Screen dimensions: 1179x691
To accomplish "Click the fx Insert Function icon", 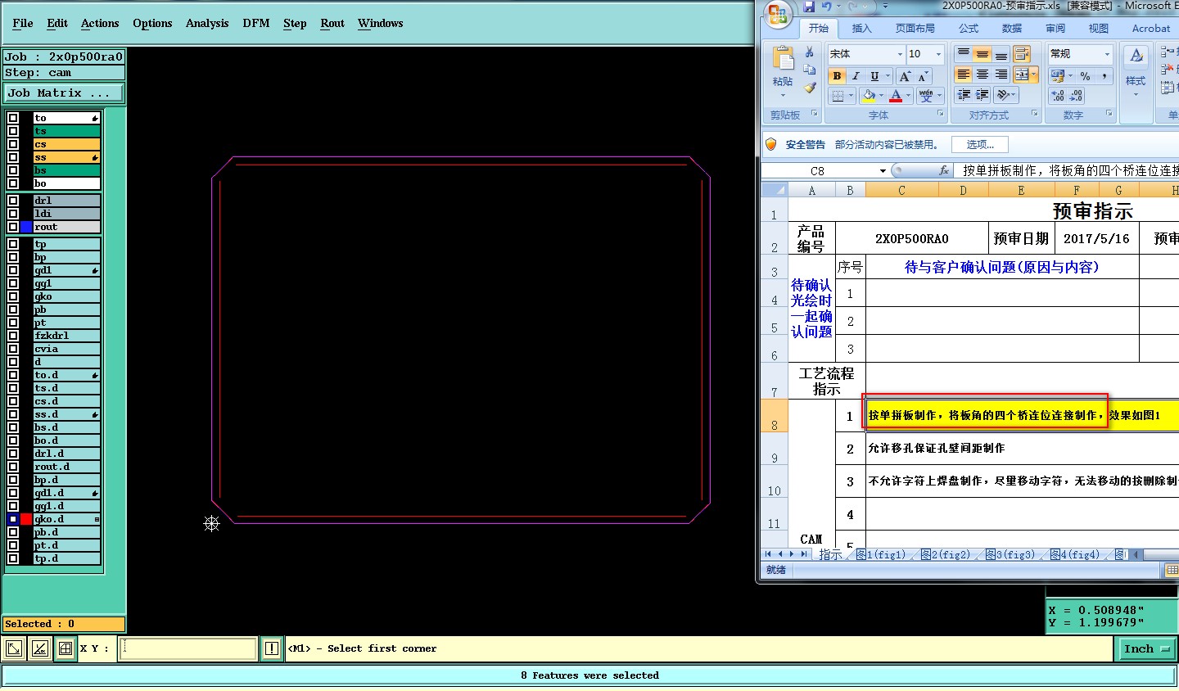I will click(944, 170).
